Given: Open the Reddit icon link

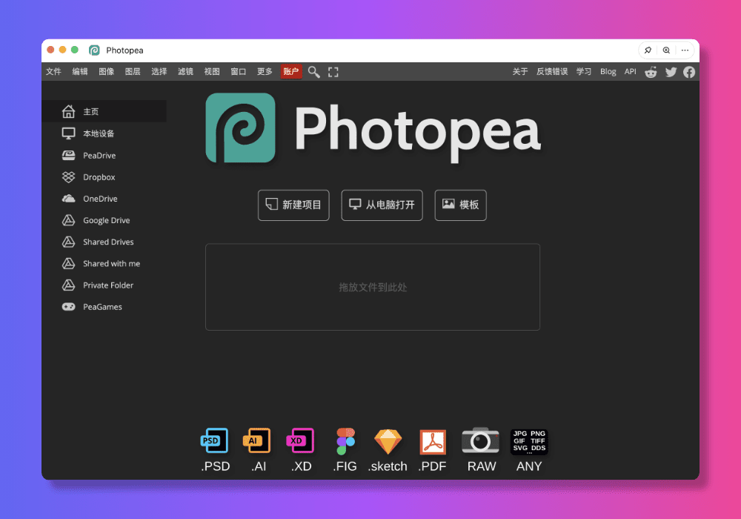Looking at the screenshot, I should [x=651, y=72].
